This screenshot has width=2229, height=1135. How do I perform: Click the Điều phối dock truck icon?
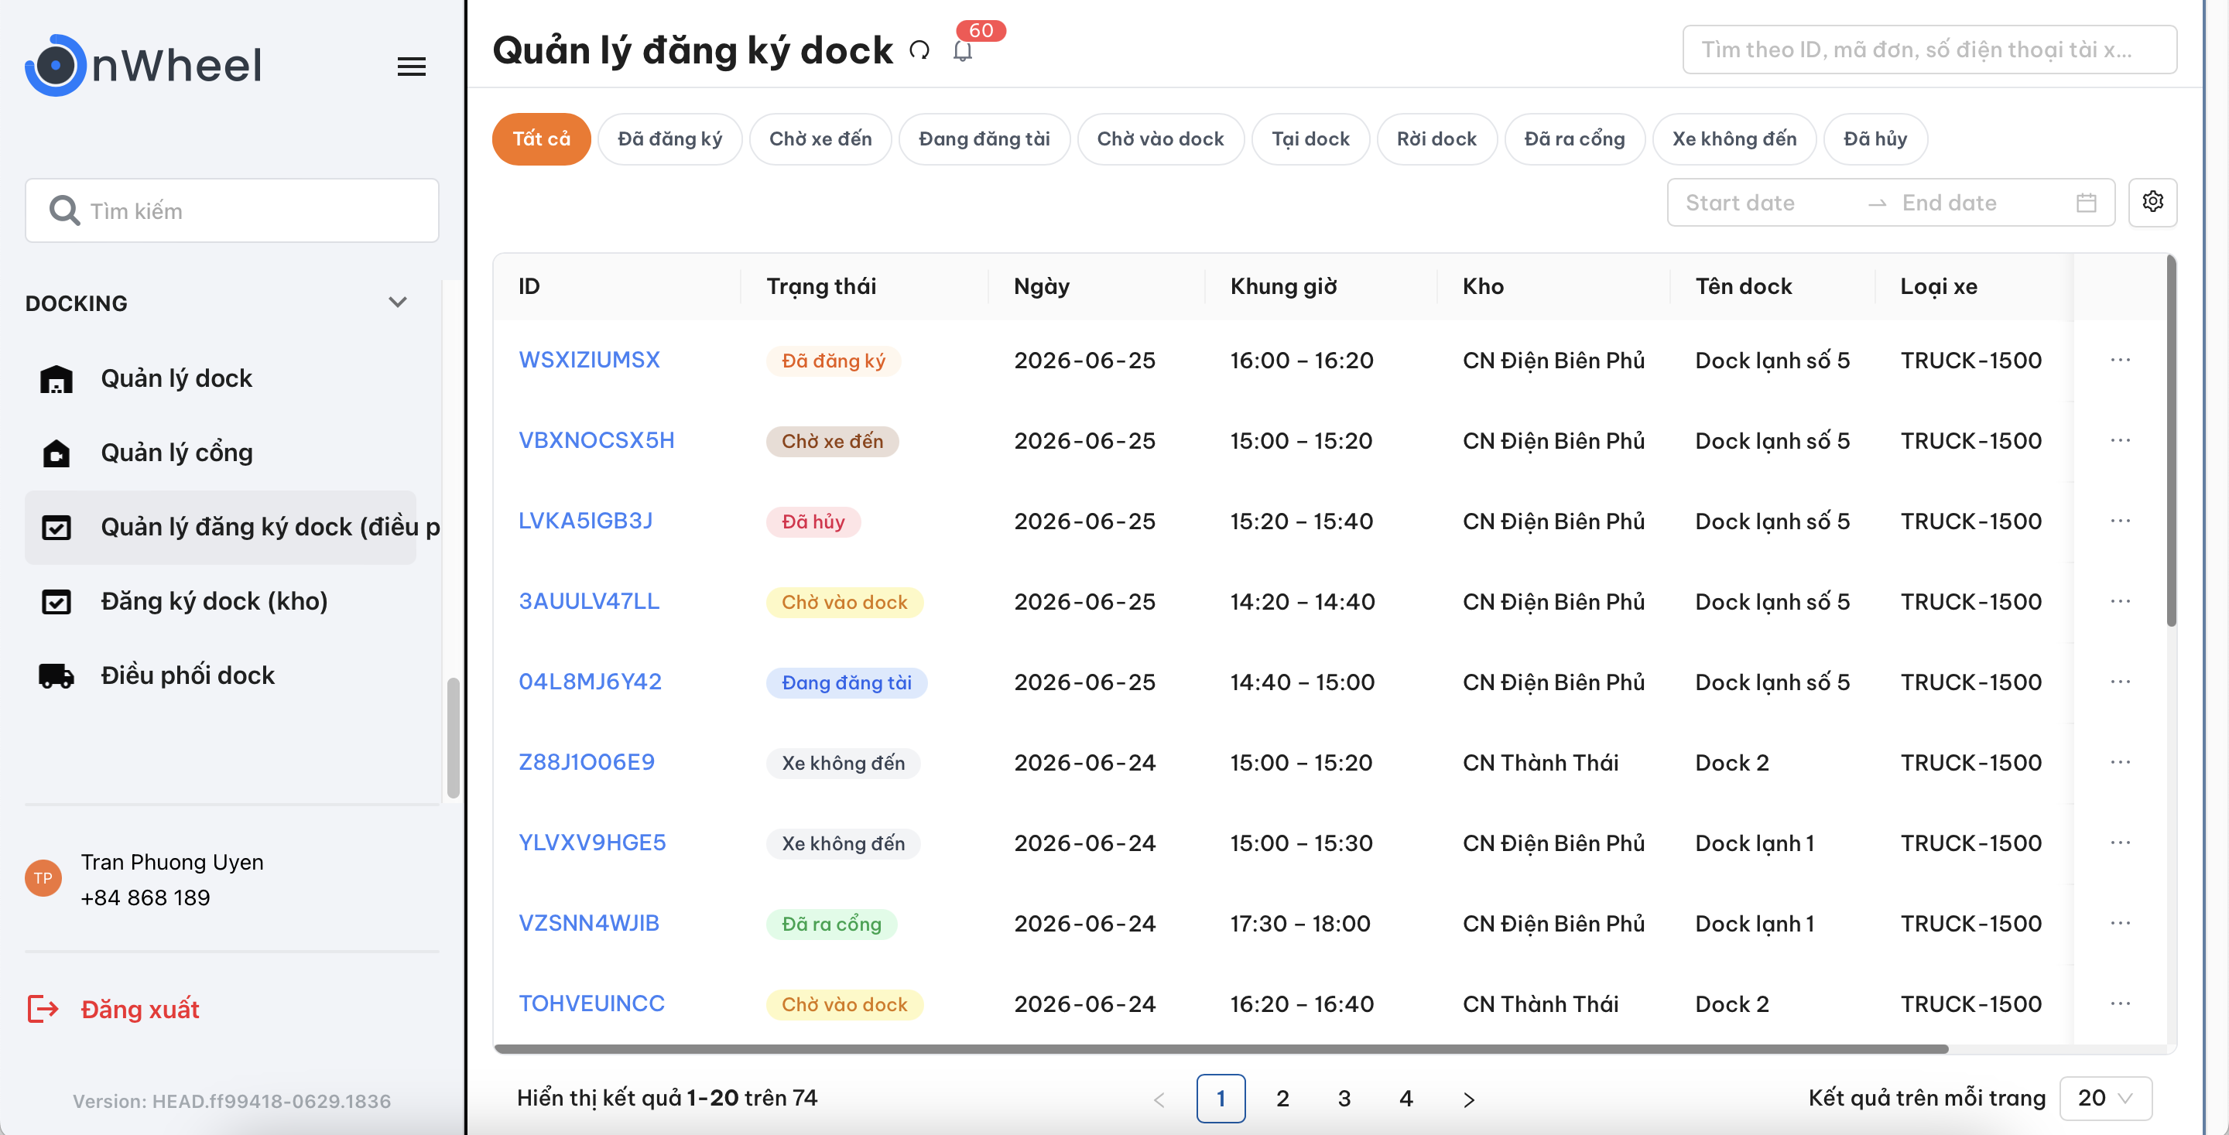(x=56, y=675)
